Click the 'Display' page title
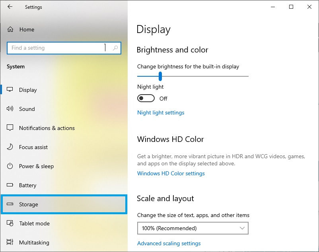The width and height of the screenshot is (319, 252). [x=154, y=29]
